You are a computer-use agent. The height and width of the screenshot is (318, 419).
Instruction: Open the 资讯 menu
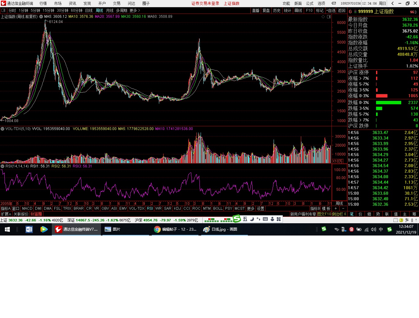coord(73,3)
